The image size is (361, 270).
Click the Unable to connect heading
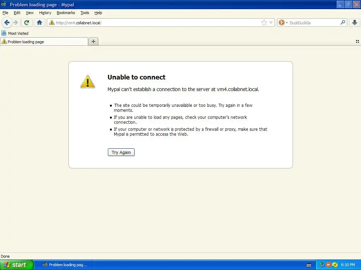136,77
